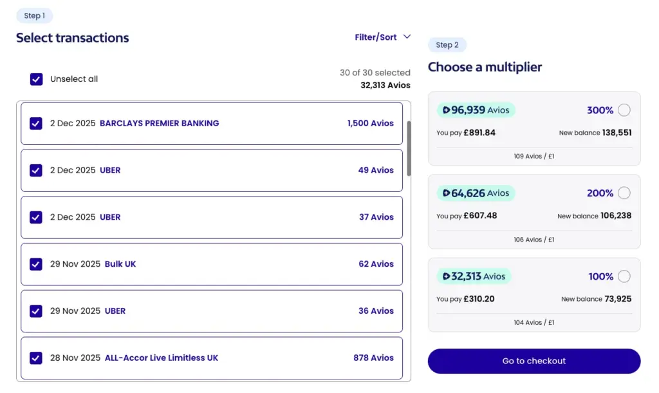
Task: Click the Step 2 badge
Action: [447, 44]
